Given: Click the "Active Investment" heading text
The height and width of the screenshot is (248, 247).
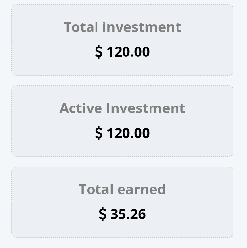Looking at the screenshot, I should pos(122,108).
